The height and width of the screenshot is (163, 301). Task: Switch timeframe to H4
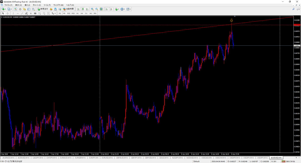tap(82, 13)
